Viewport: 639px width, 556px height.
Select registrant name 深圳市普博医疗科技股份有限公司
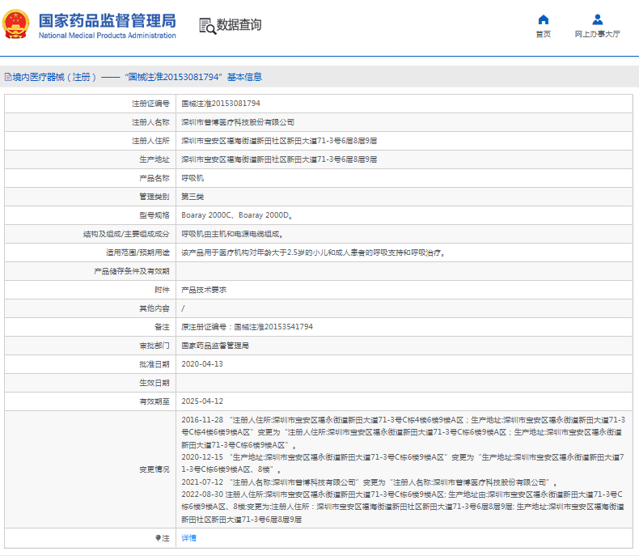[238, 122]
